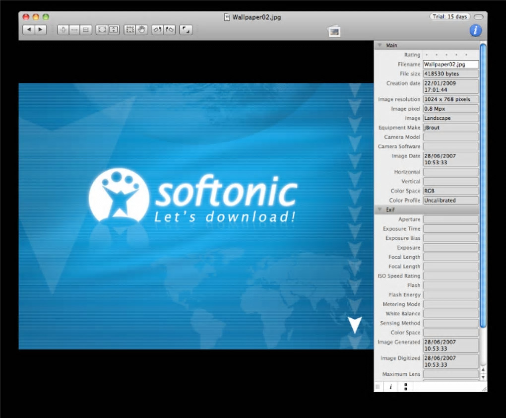
Task: Click the document icon beside Wallpaper02.jpg title
Action: point(227,17)
